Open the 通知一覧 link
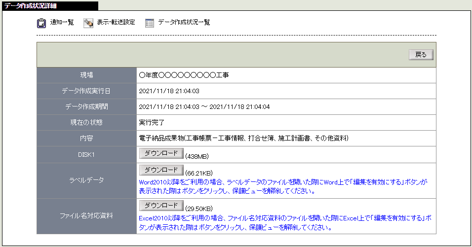The height and width of the screenshot is (247, 472). (62, 22)
